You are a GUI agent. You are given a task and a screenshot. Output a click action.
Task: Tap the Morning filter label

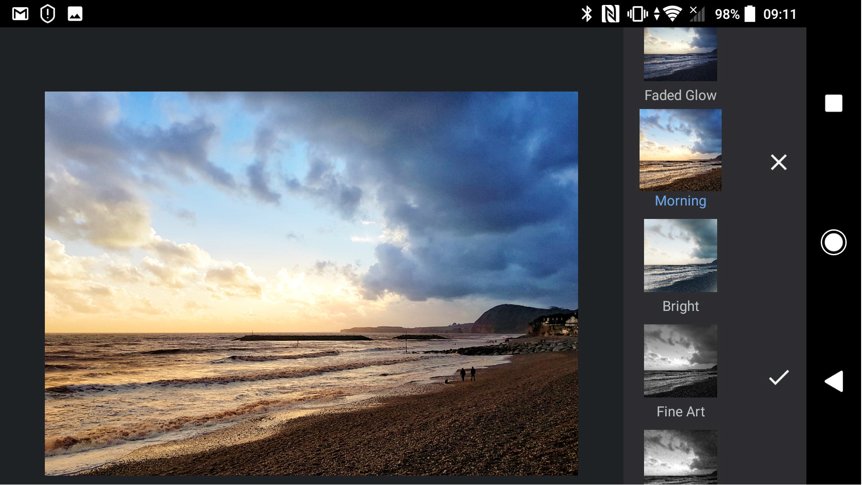681,201
